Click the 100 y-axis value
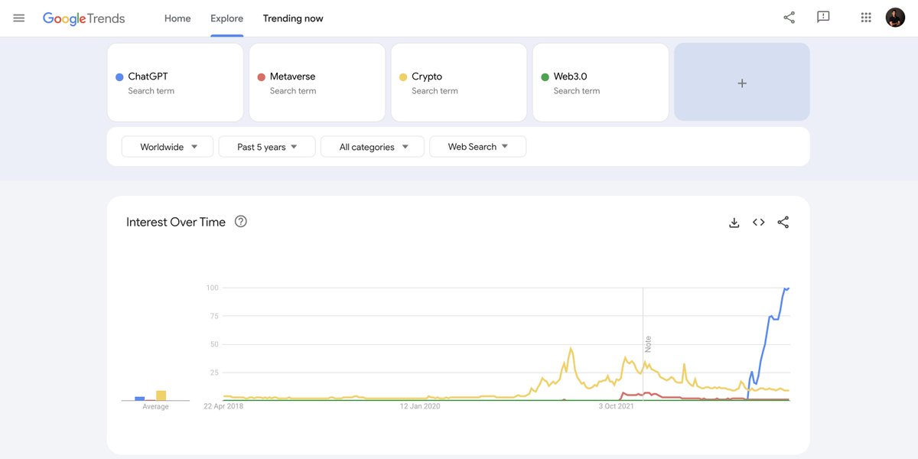This screenshot has width=918, height=459. point(212,288)
